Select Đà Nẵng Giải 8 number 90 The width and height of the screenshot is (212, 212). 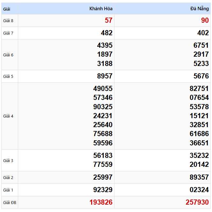point(205,20)
